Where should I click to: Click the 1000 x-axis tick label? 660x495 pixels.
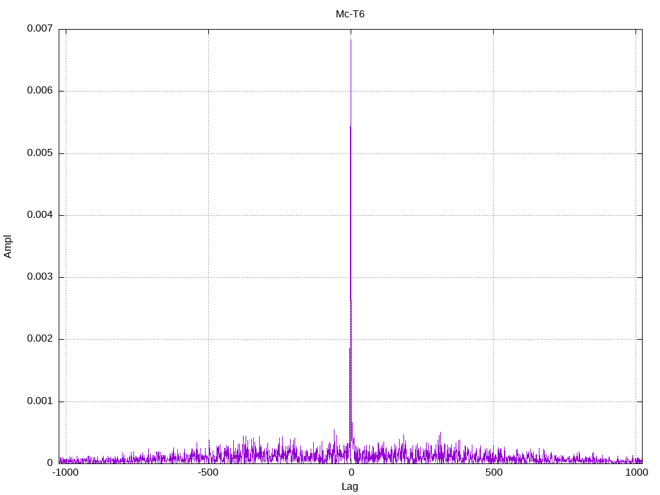636,472
